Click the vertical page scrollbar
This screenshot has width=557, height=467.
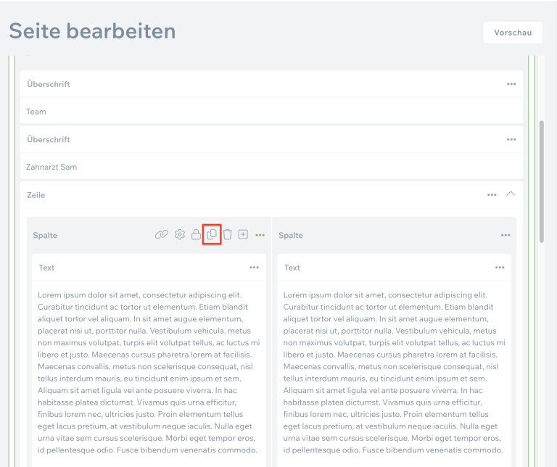tap(542, 181)
